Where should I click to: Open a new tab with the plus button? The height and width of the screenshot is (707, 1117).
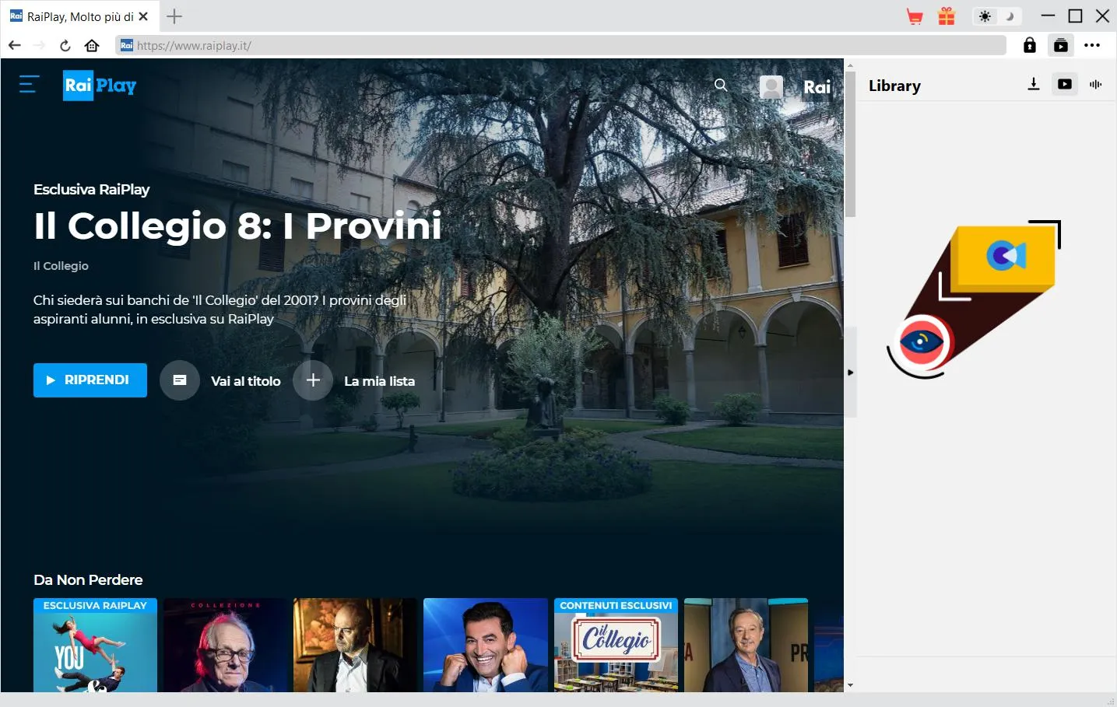coord(174,16)
